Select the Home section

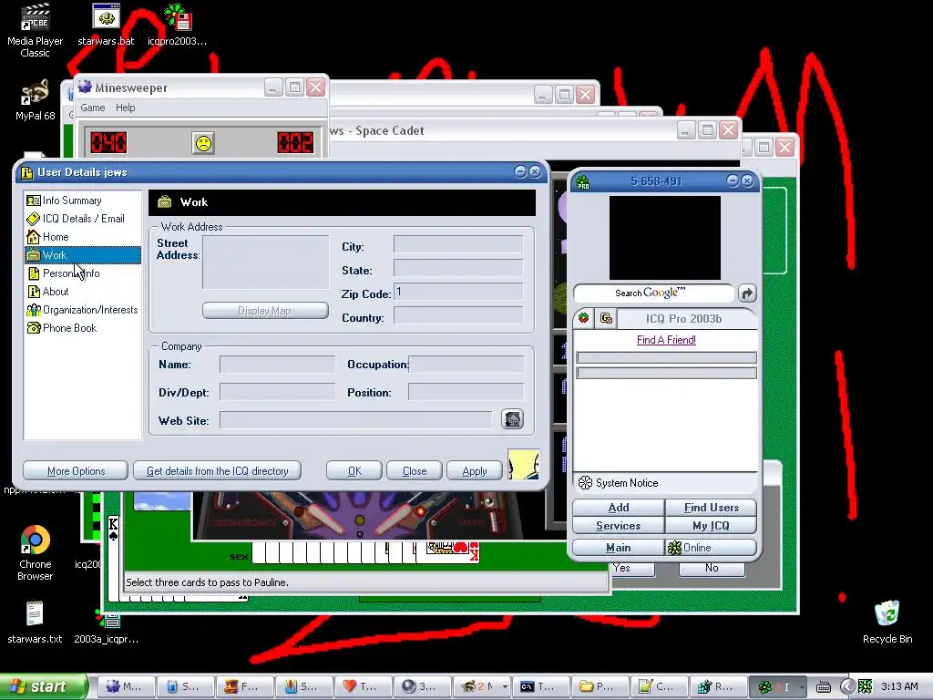tap(83, 237)
